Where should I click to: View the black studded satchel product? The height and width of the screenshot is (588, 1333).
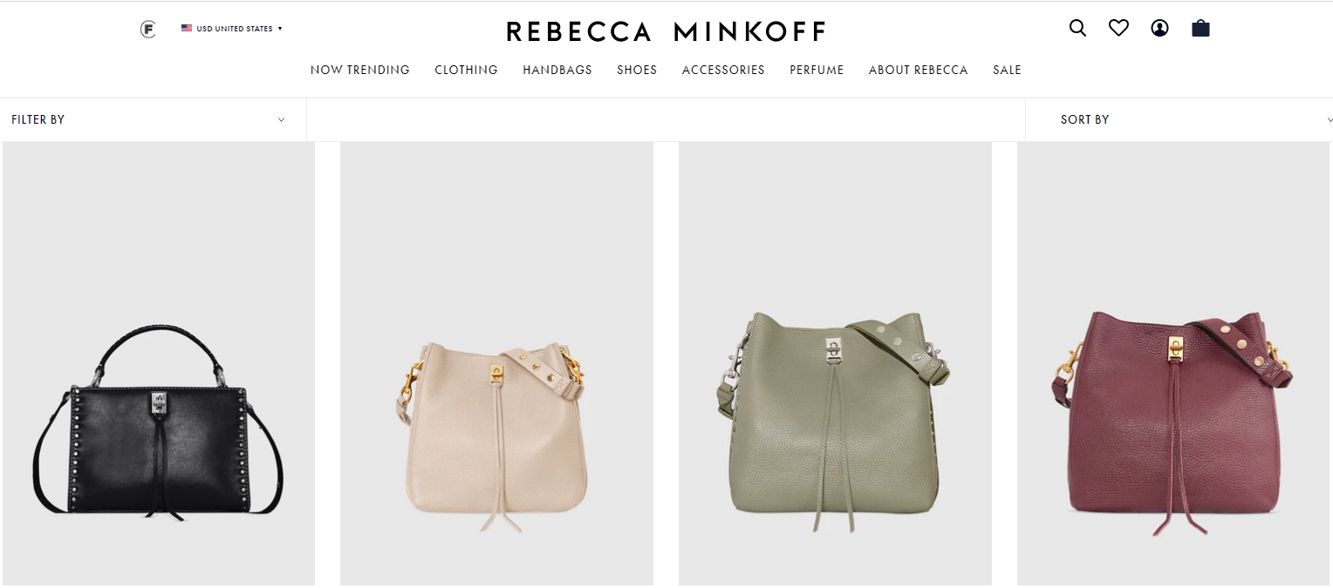click(x=158, y=364)
